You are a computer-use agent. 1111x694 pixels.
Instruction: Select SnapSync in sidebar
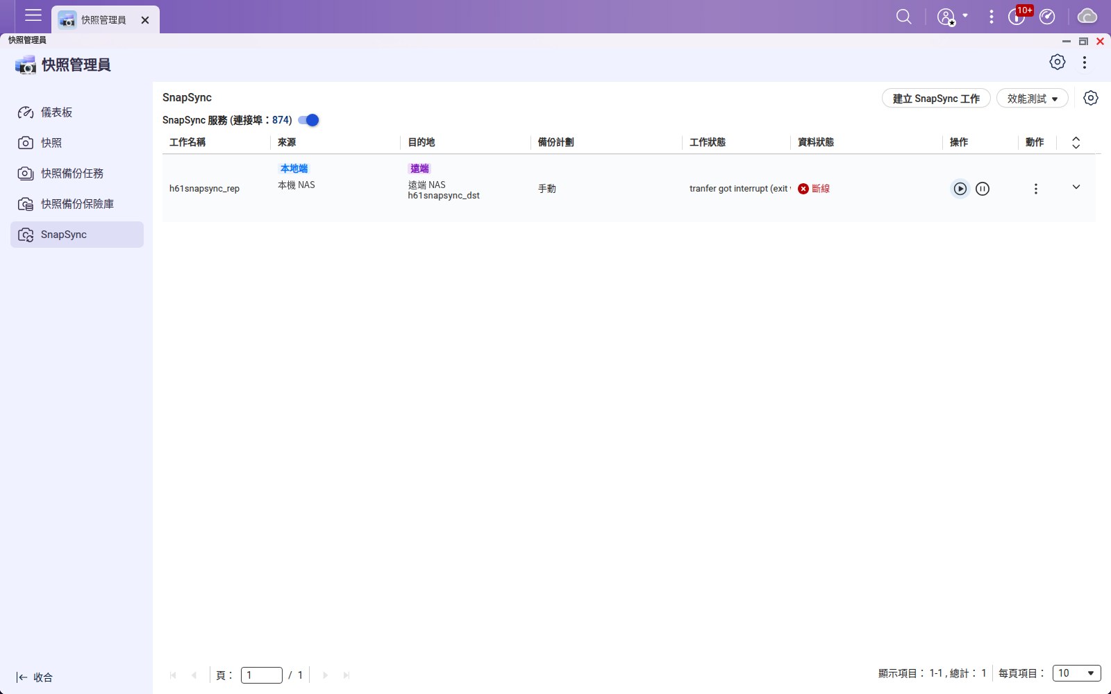(77, 235)
